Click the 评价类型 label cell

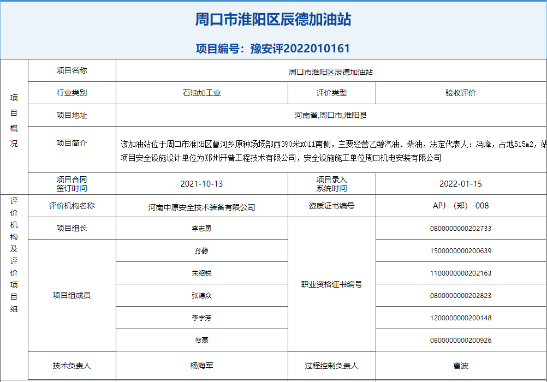[332, 93]
